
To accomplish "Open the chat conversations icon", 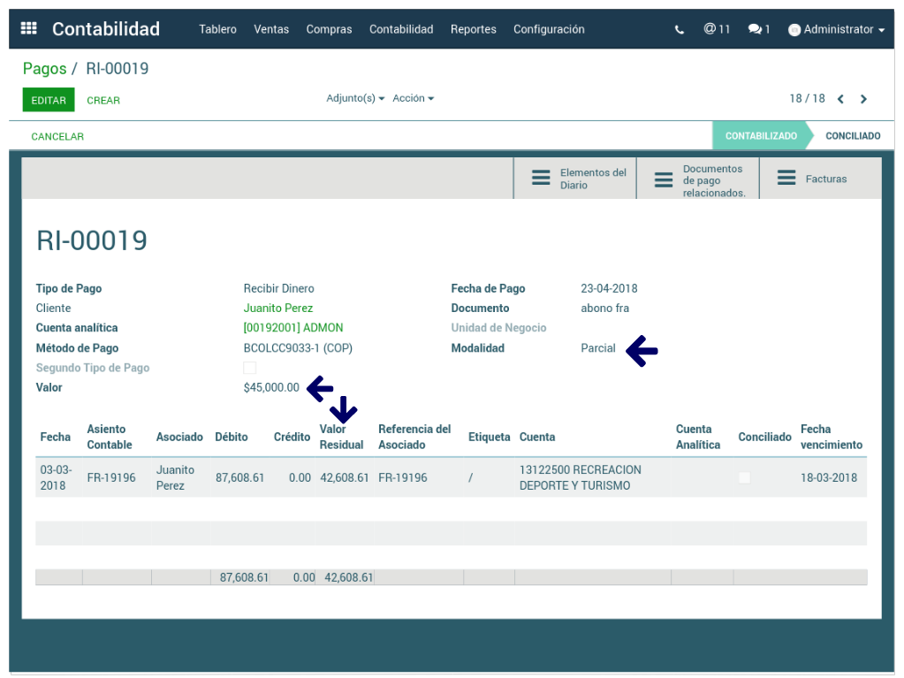I will 758,29.
